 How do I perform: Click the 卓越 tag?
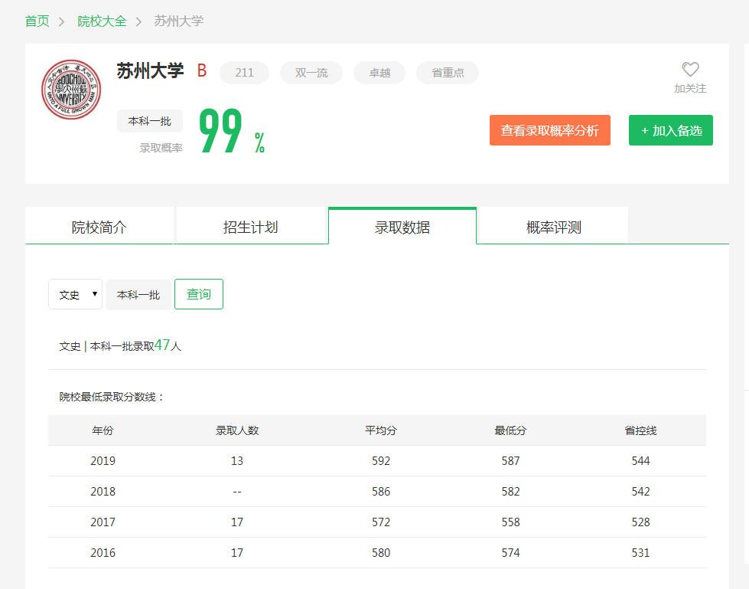(x=379, y=73)
